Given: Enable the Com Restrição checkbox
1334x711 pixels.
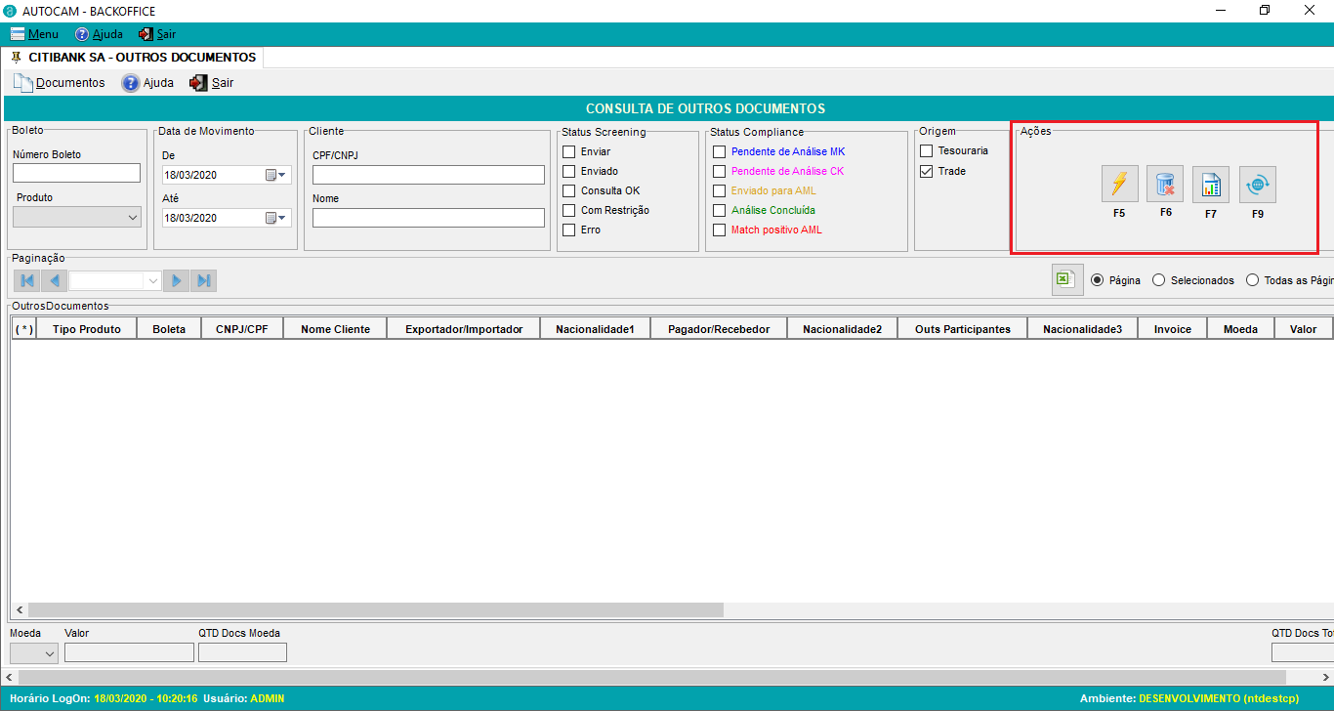Looking at the screenshot, I should point(568,210).
